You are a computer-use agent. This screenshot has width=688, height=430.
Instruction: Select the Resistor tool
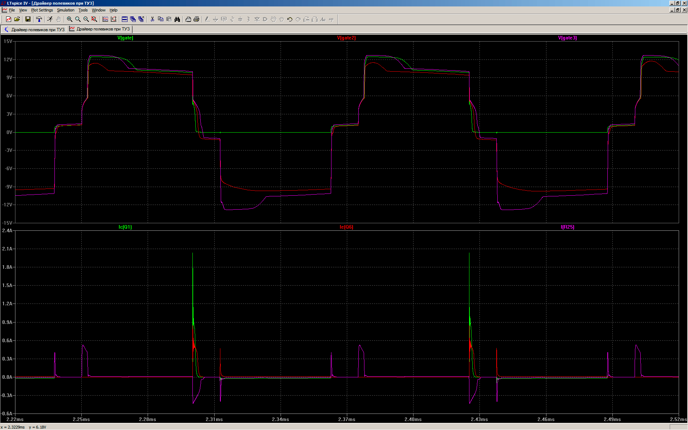[232, 19]
